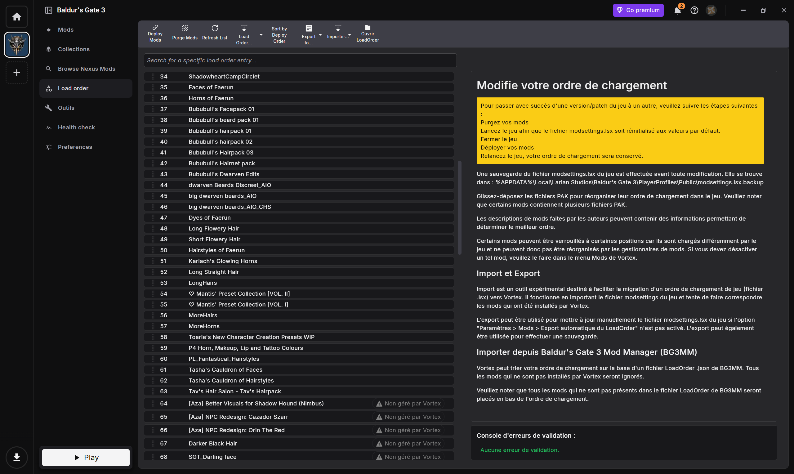
Task: Open the Collections page
Action: [x=86, y=49]
